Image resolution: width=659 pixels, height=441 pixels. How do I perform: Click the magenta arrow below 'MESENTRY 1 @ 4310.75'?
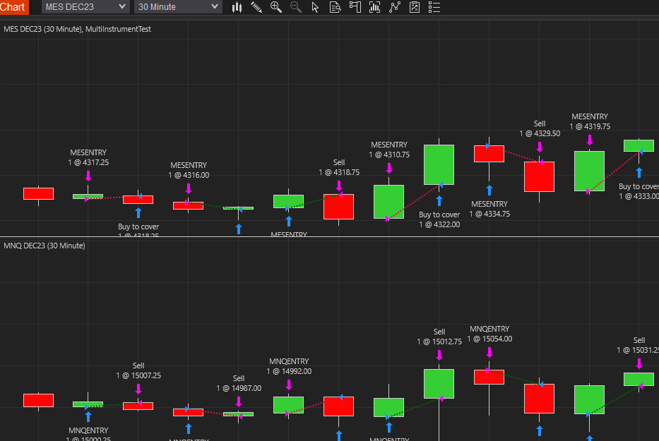point(389,168)
